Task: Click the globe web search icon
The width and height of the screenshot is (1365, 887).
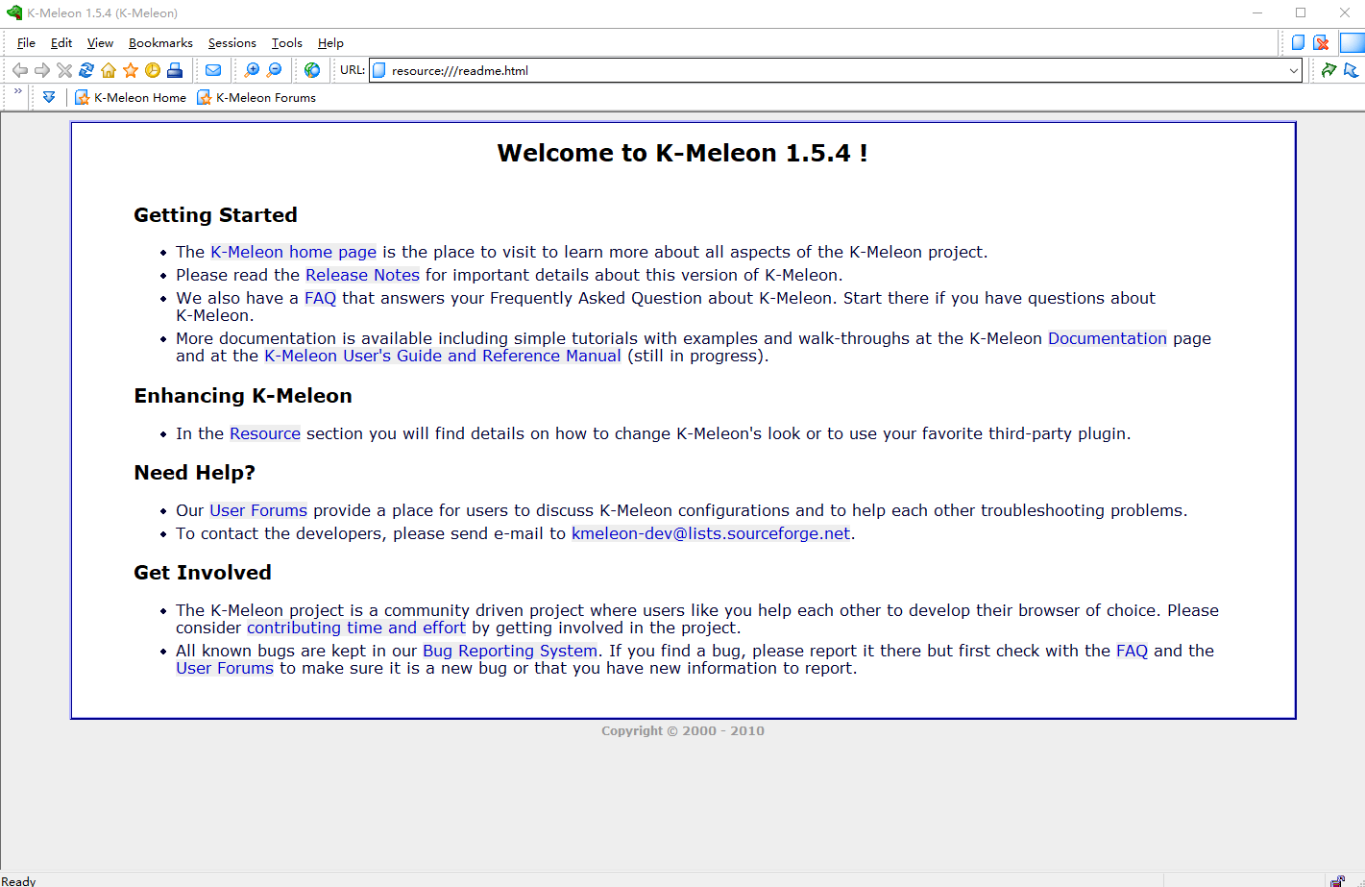Action: point(312,70)
